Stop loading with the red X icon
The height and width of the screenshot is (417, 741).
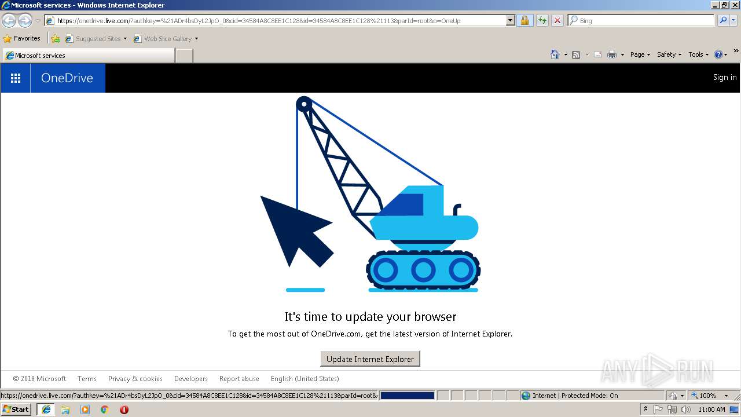click(x=557, y=20)
